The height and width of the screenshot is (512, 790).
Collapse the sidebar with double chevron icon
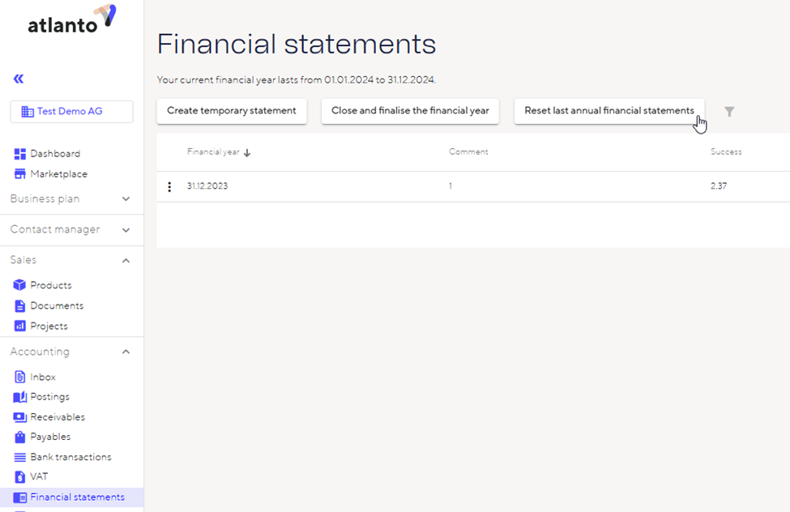[x=19, y=79]
